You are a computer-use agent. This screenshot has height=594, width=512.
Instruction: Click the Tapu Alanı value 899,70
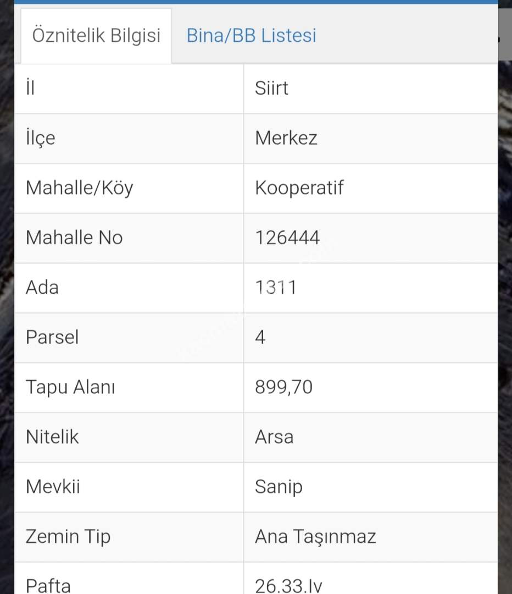283,387
